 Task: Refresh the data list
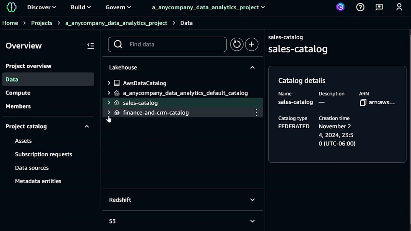(237, 44)
